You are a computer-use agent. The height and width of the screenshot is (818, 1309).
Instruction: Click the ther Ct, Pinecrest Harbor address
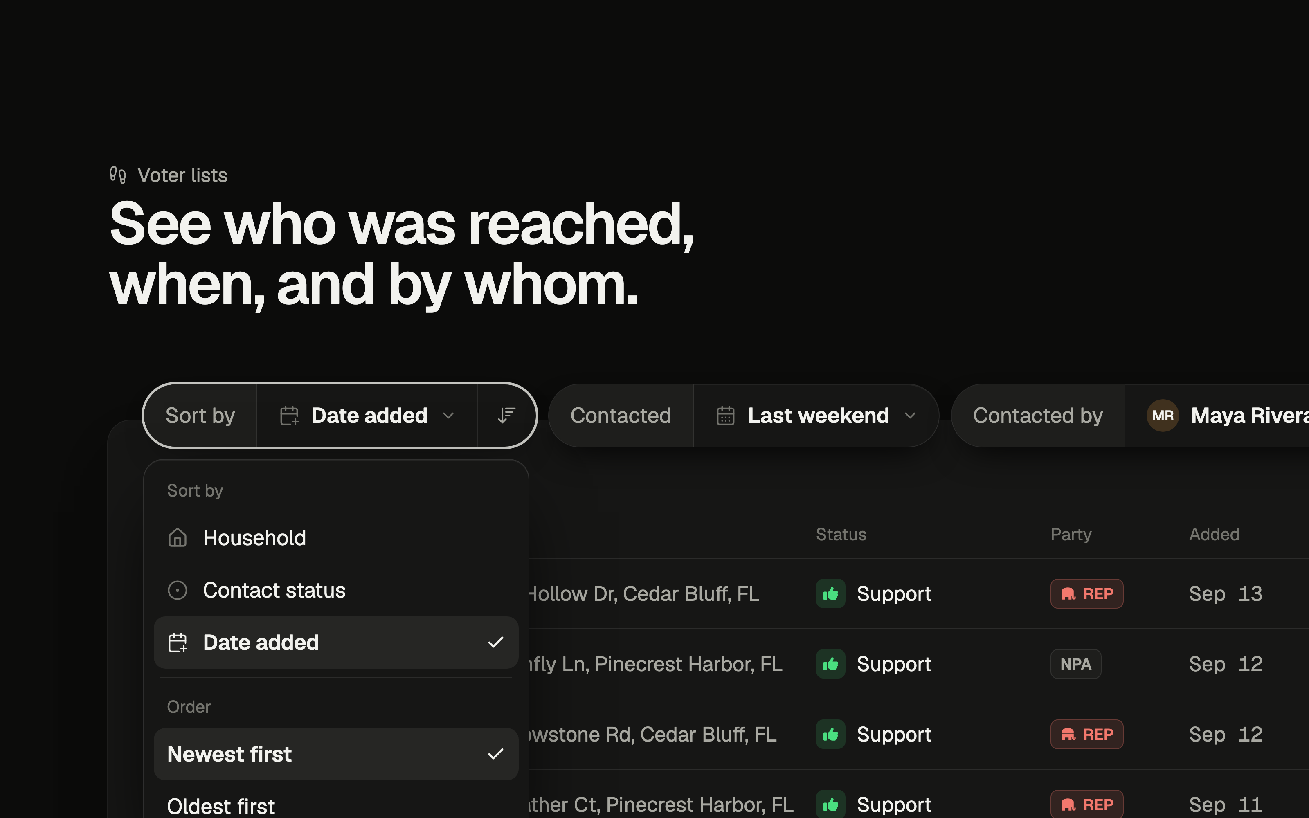click(661, 805)
